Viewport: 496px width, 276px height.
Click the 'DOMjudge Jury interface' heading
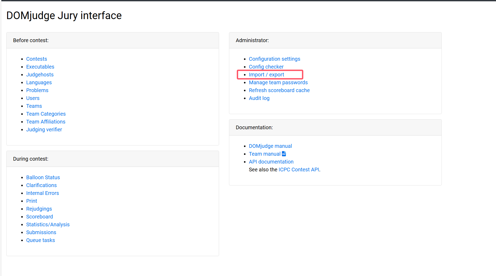click(64, 15)
